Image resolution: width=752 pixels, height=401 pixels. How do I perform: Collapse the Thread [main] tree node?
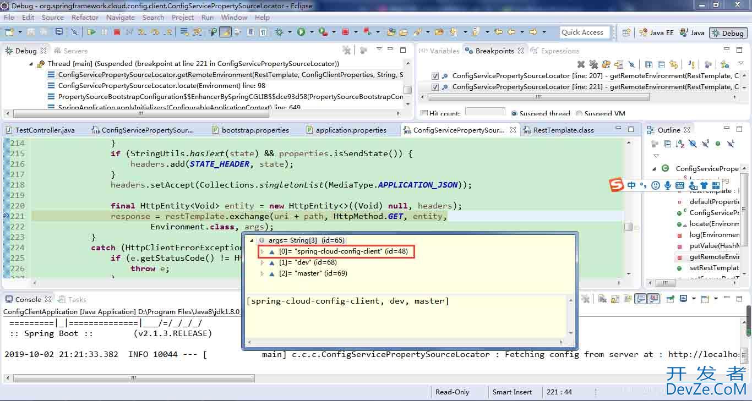[31, 64]
